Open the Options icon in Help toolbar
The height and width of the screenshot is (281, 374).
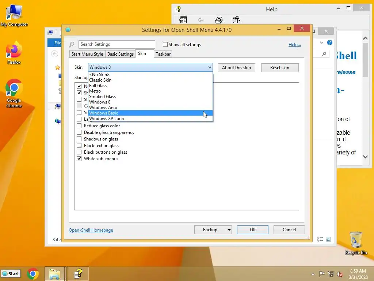tap(236, 20)
